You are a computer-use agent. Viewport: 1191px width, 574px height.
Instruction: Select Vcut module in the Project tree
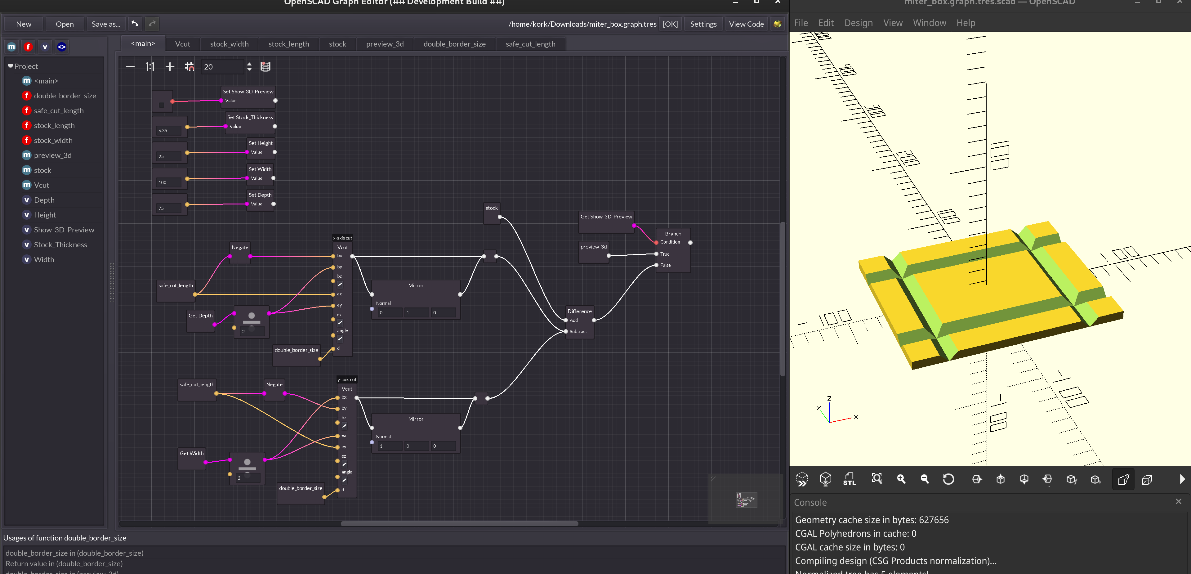(x=41, y=185)
